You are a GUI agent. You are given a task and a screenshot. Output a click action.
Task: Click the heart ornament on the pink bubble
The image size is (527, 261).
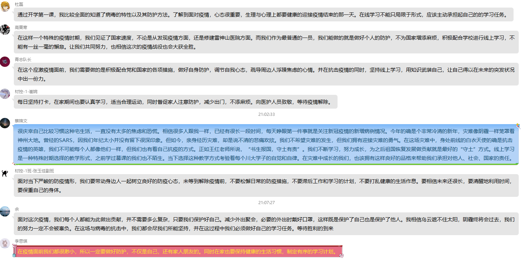[341, 255]
